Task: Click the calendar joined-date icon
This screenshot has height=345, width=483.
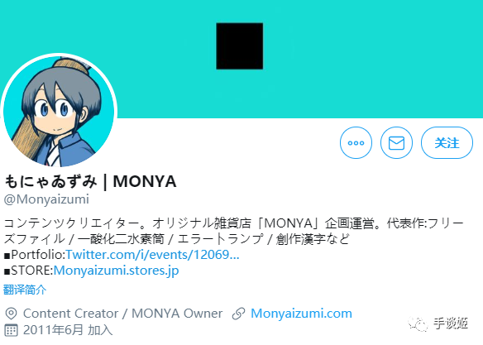Action: coord(11,330)
